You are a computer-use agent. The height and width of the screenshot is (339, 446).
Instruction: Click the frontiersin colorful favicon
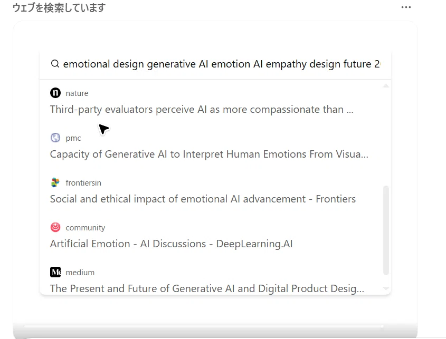click(55, 182)
